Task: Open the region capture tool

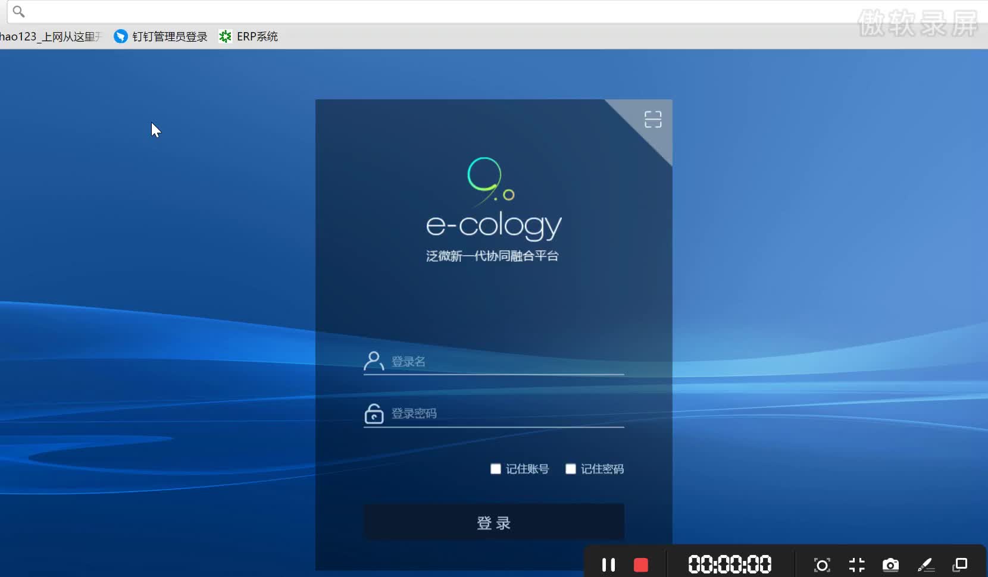Action: coord(821,565)
